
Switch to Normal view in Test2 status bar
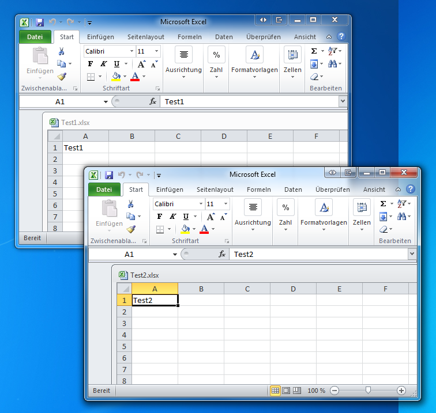coord(275,391)
